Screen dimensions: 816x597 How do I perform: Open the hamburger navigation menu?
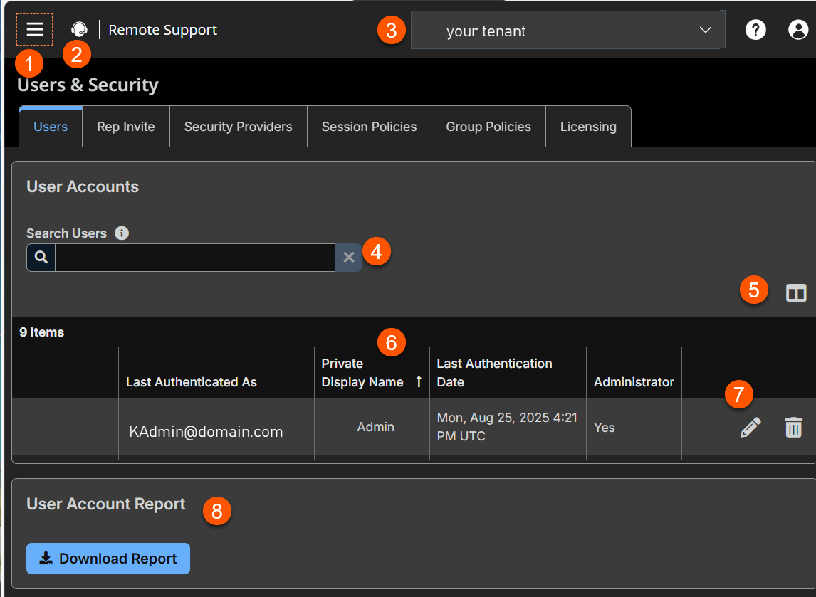(x=34, y=29)
